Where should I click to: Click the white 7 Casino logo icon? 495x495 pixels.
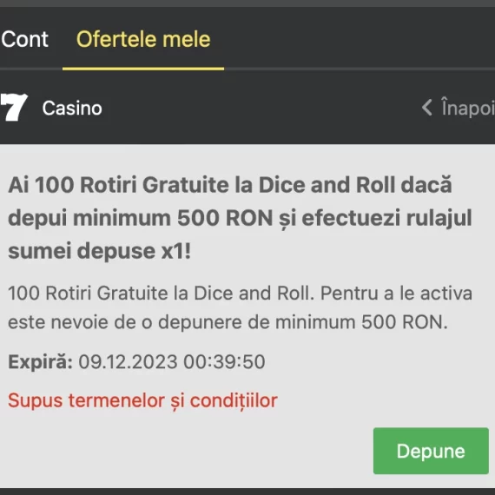coord(14,108)
